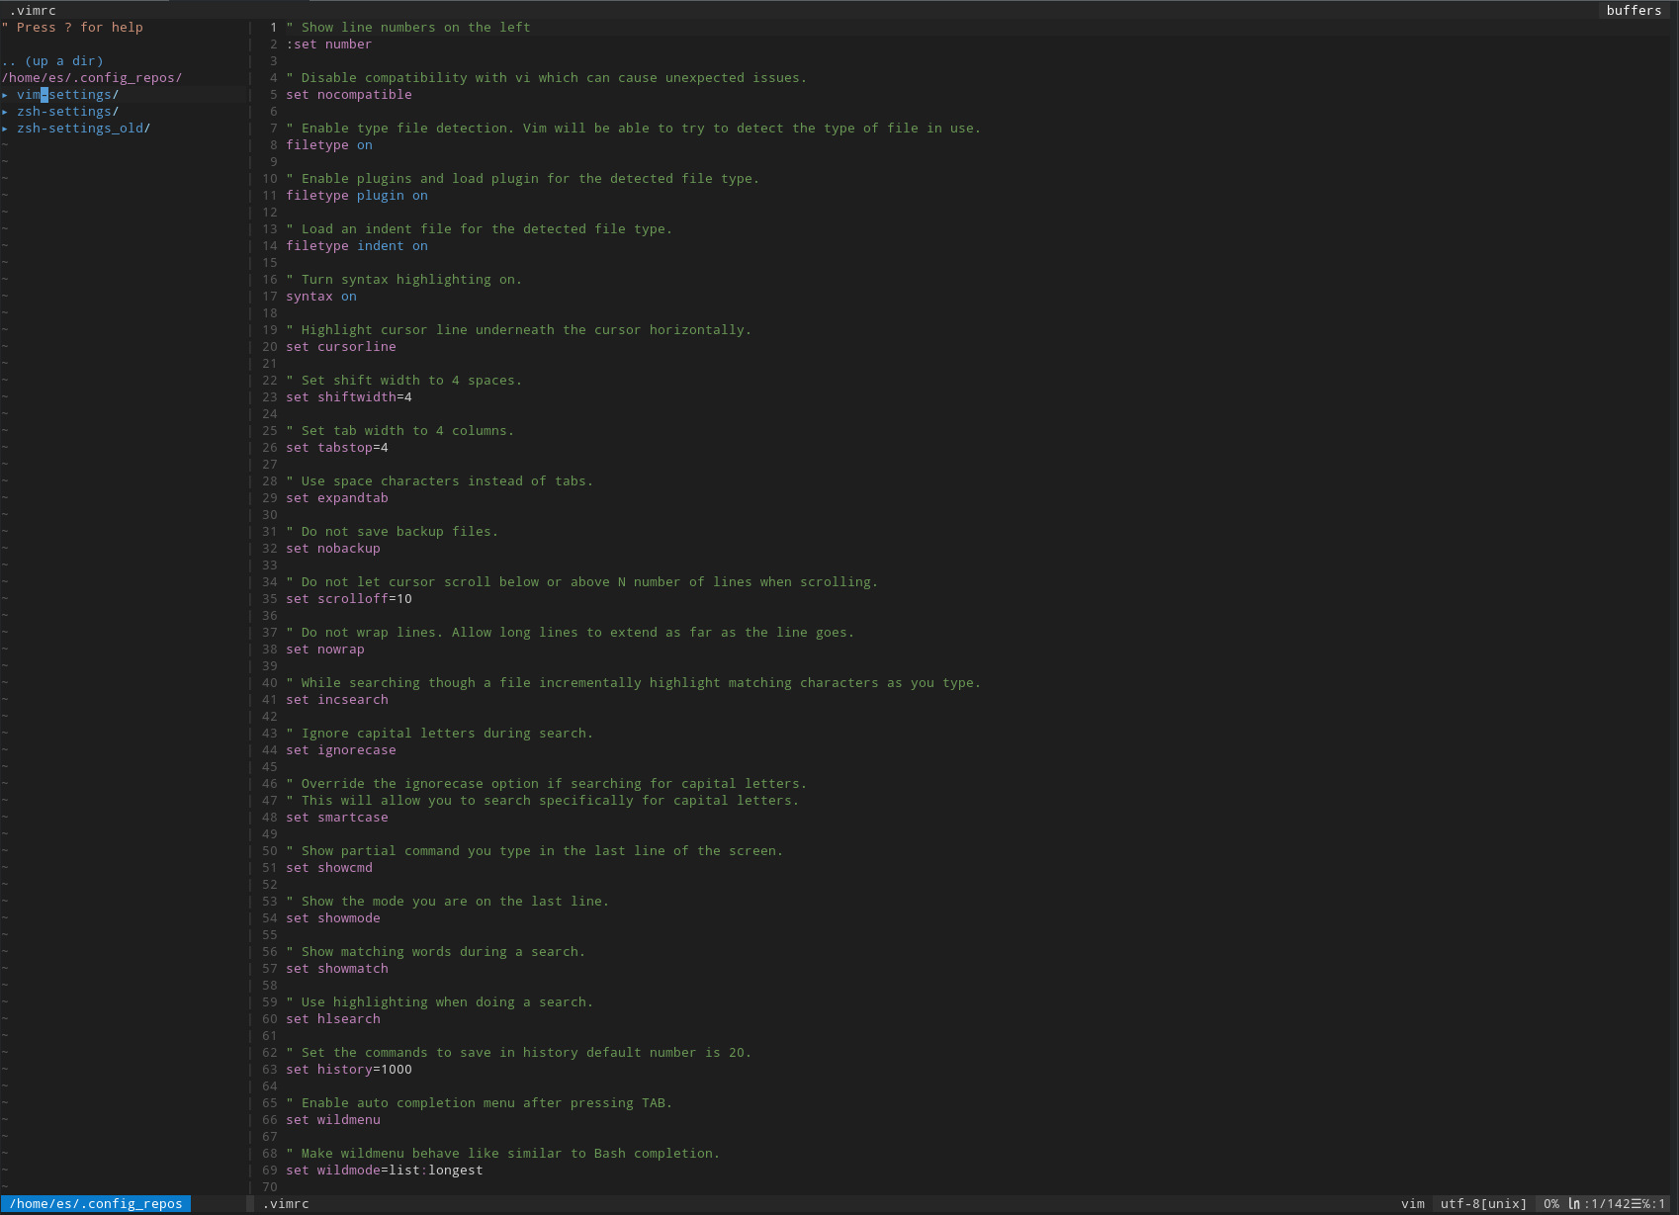Click 'set hlsearch' setting
The image size is (1679, 1215).
(x=333, y=1019)
